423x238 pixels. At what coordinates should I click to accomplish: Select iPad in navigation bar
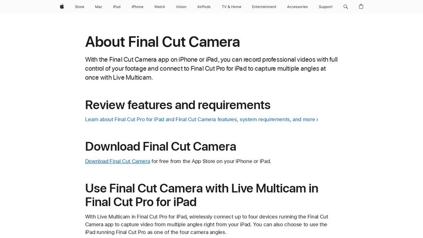coord(117,7)
